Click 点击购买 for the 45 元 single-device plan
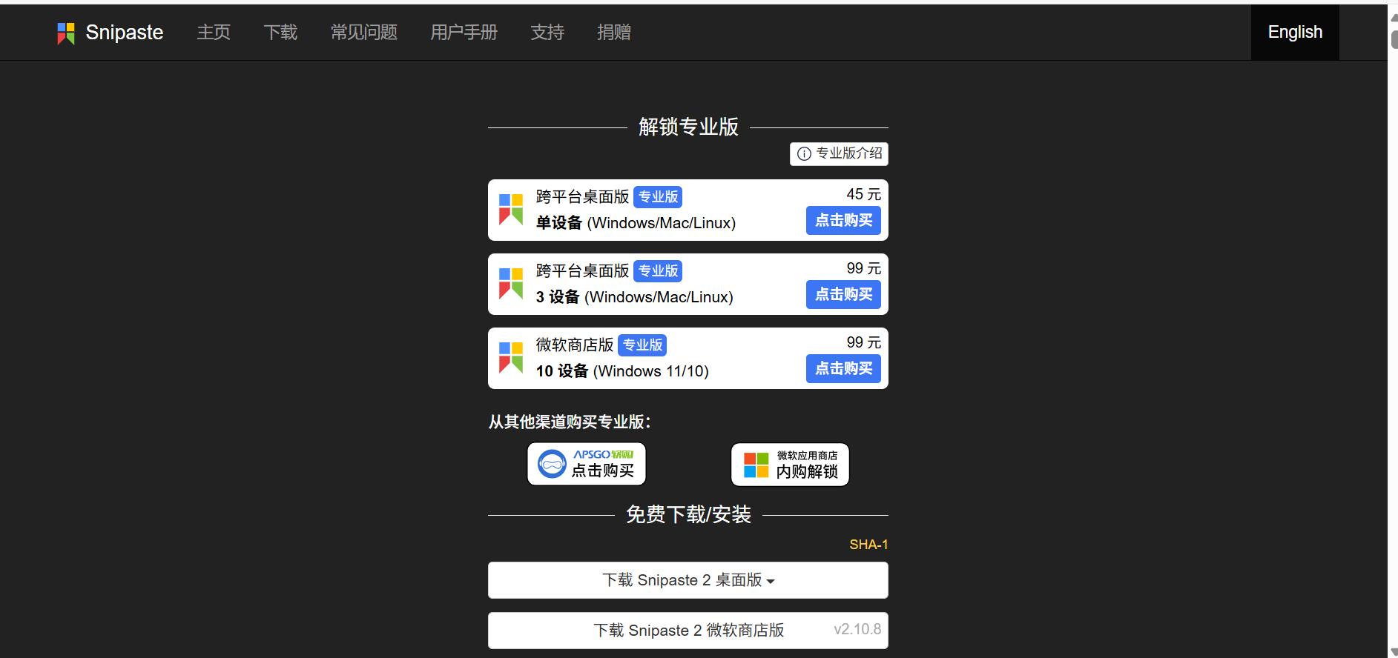 click(x=843, y=221)
